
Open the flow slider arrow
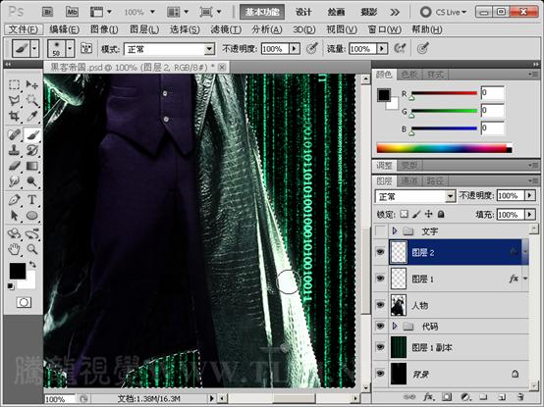pyautogui.click(x=382, y=49)
